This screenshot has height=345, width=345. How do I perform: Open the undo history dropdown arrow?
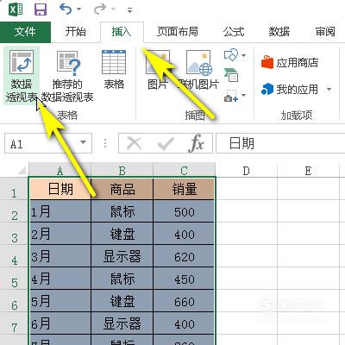click(78, 9)
